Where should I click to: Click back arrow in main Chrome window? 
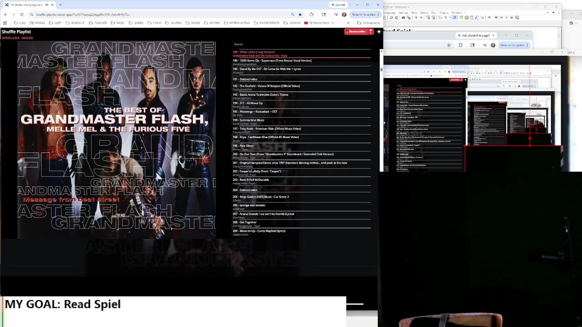5,15
